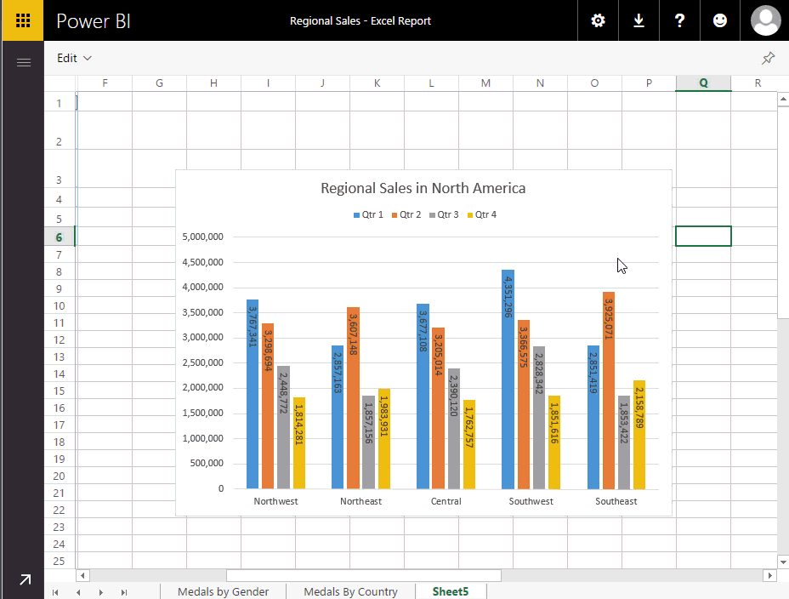
Task: Send feedback via the smiley icon
Action: [720, 20]
